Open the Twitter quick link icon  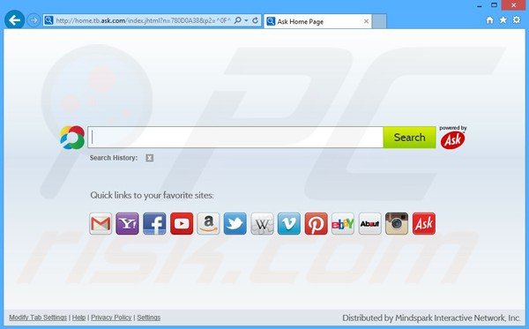coord(235,223)
